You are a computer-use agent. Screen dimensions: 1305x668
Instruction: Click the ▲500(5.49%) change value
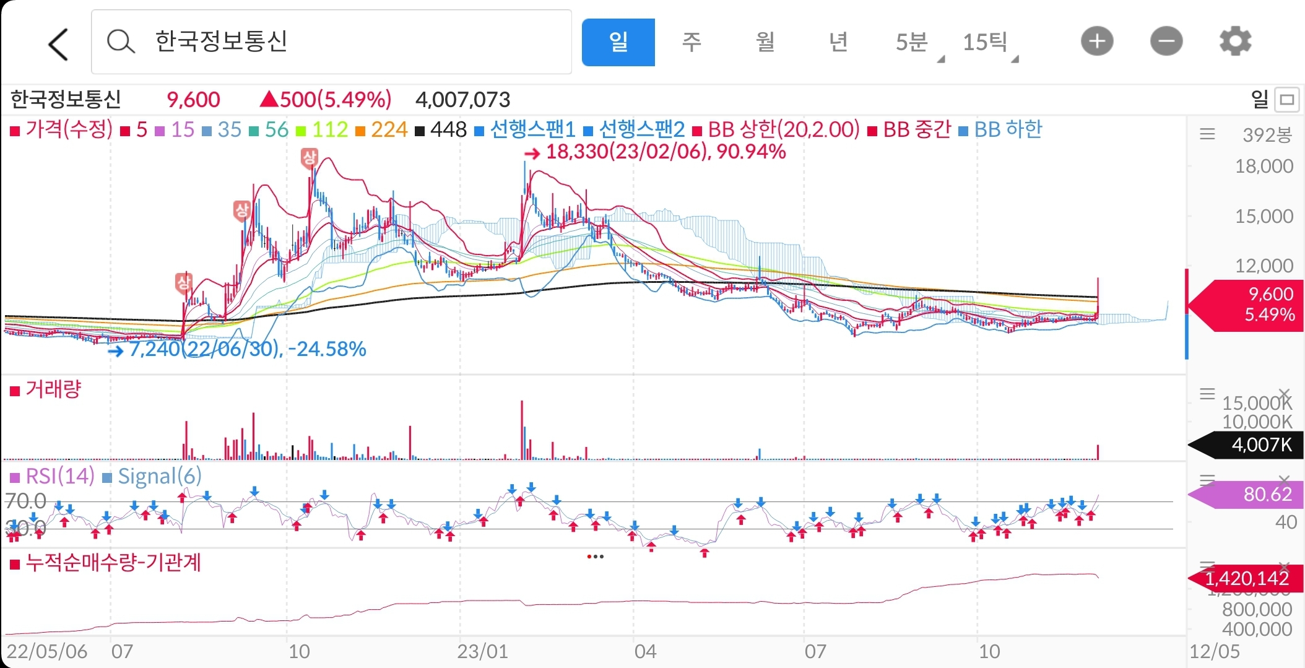[325, 100]
